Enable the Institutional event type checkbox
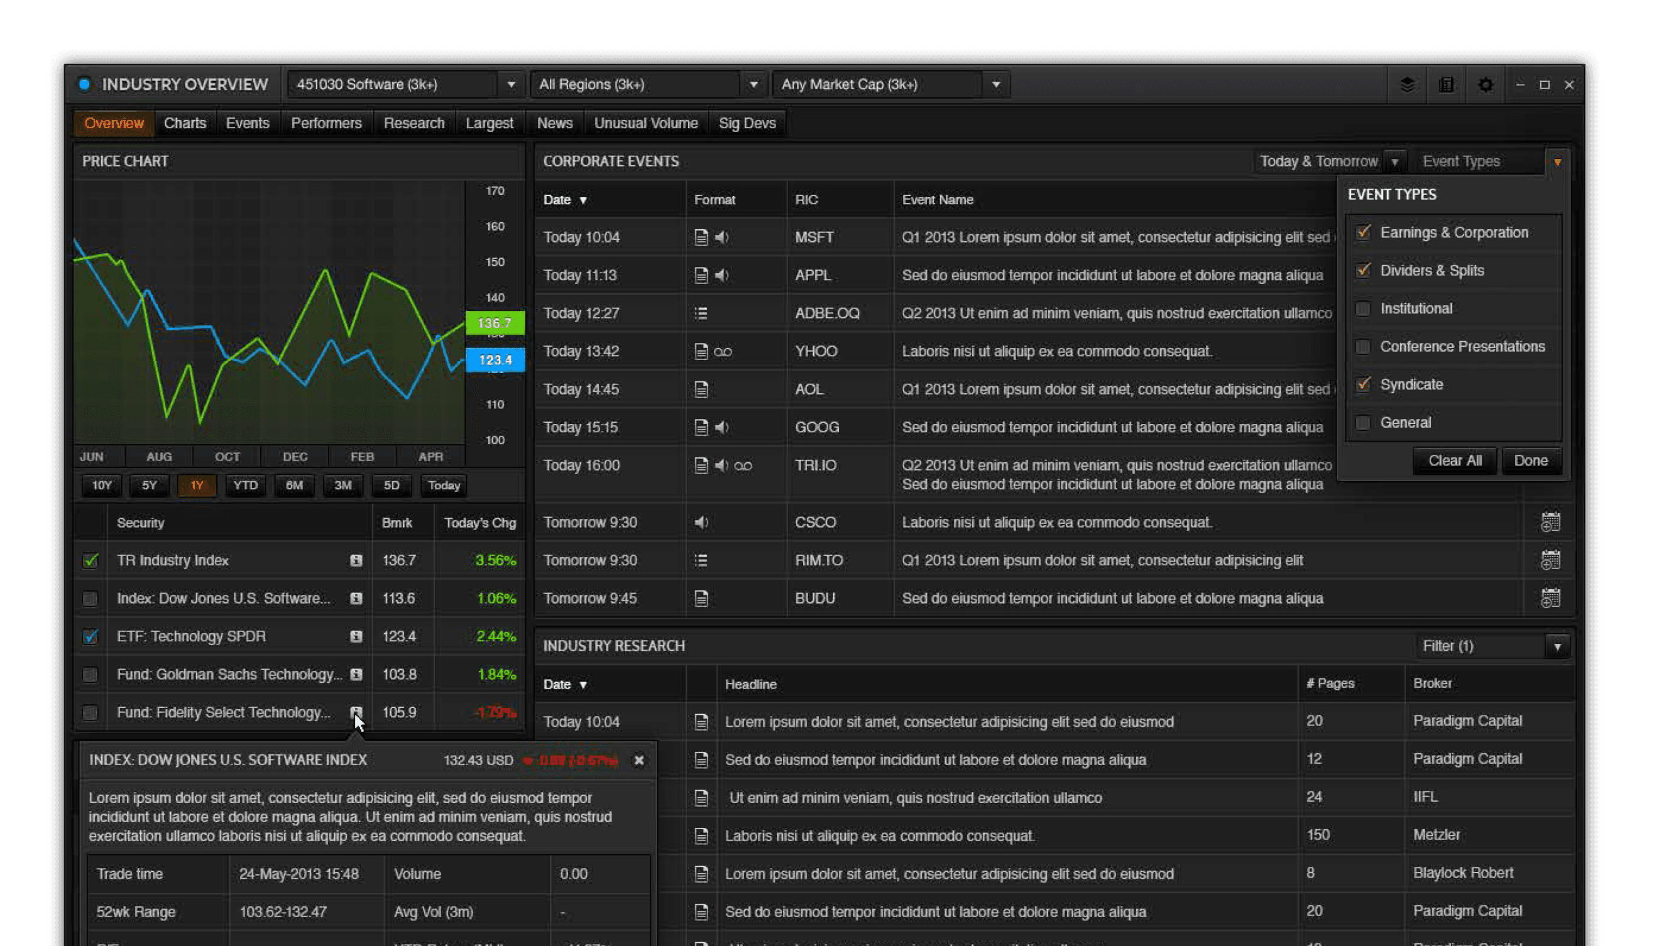Viewport: 1659px width, 946px height. [x=1363, y=308]
